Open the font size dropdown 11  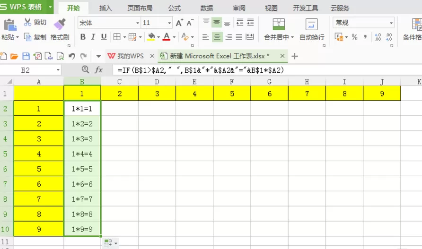(169, 23)
